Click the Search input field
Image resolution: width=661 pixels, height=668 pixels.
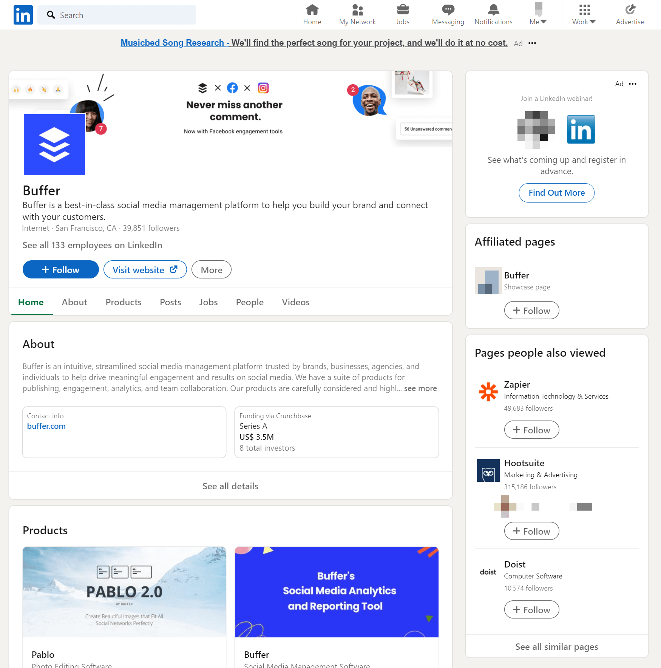[x=117, y=15]
